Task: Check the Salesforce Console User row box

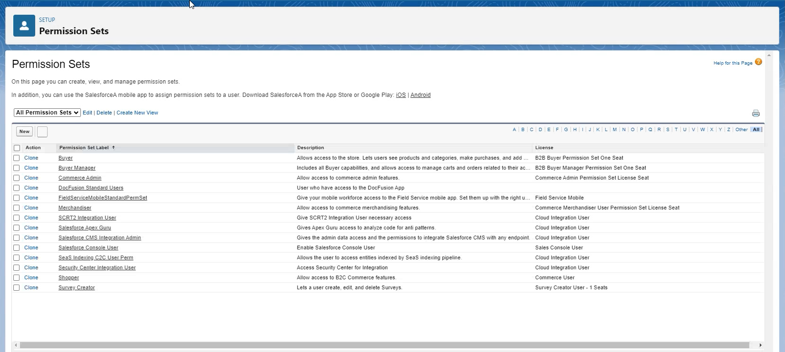Action: pyautogui.click(x=17, y=247)
